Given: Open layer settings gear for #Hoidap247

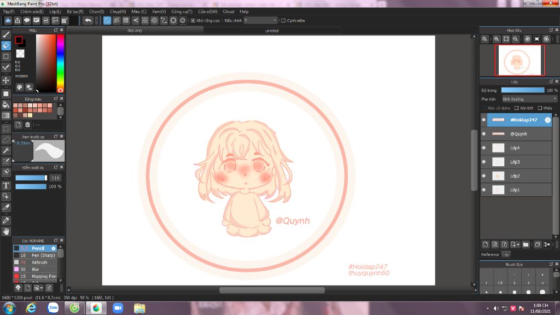Looking at the screenshot, I should (x=547, y=120).
